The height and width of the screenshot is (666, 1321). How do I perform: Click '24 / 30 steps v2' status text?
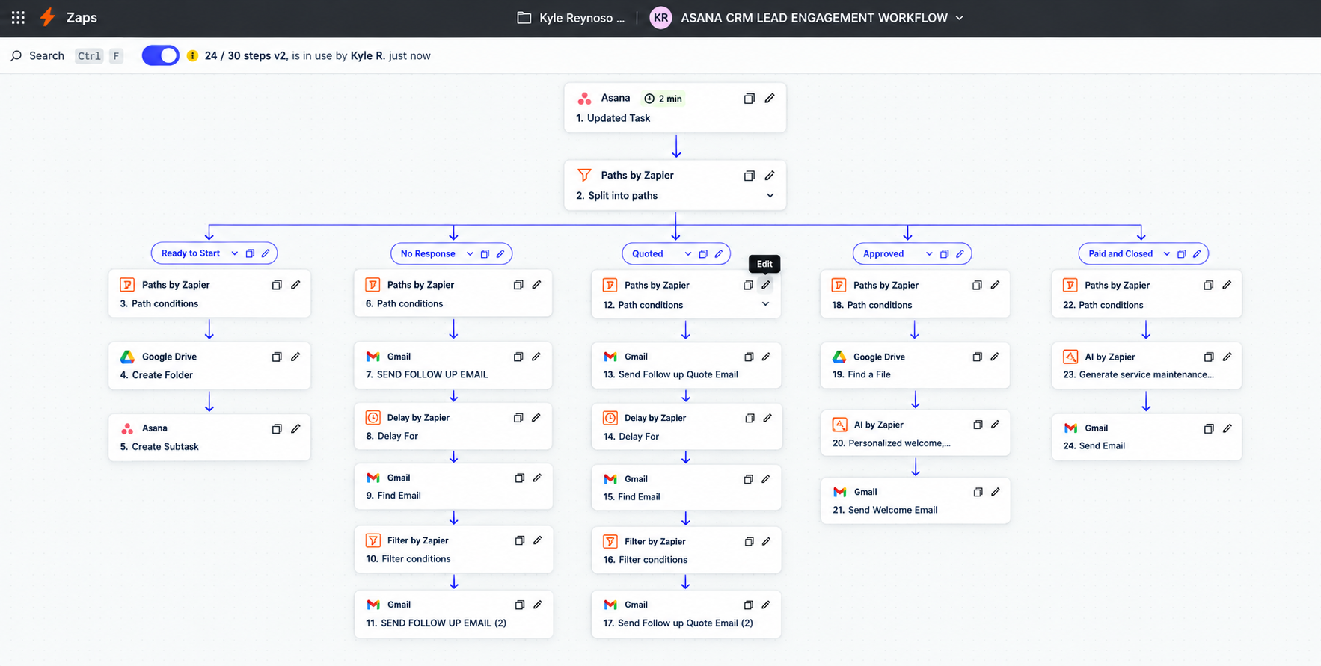(245, 55)
